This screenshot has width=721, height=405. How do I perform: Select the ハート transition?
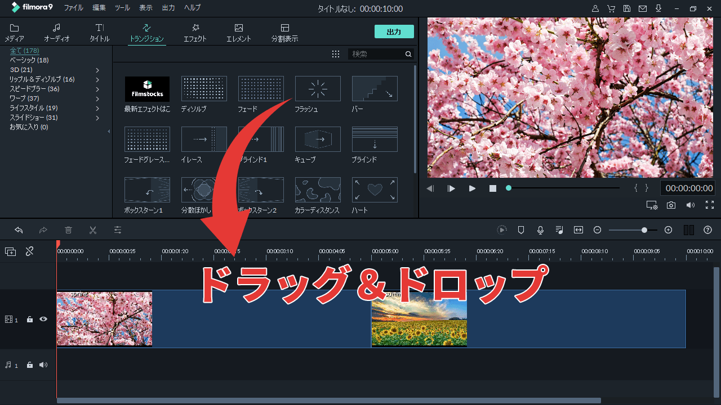click(x=375, y=190)
